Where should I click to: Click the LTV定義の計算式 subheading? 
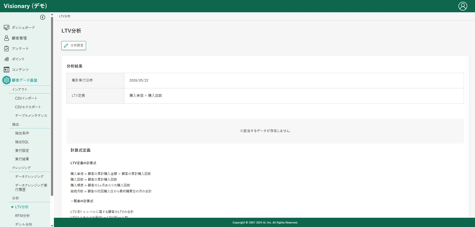coord(83,163)
